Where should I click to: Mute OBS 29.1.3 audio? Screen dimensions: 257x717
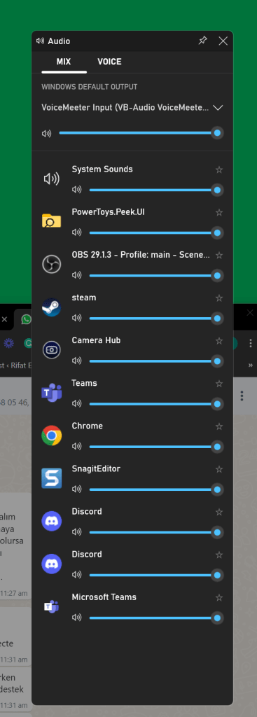(76, 275)
